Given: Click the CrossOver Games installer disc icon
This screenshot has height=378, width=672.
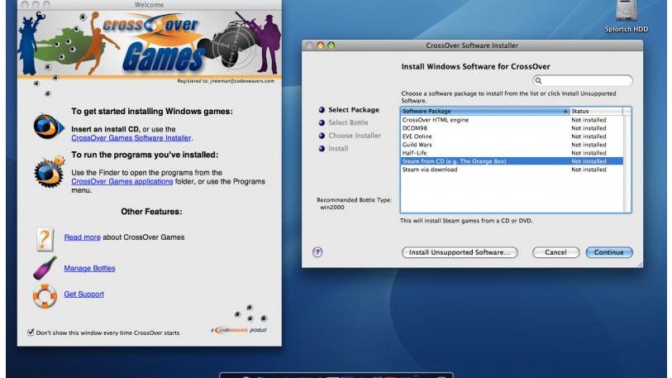Looking at the screenshot, I should (49, 127).
